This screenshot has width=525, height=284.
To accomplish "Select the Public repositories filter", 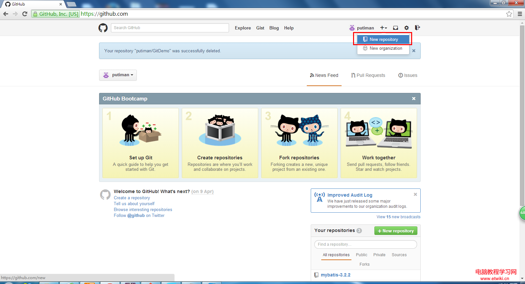I will click(362, 255).
